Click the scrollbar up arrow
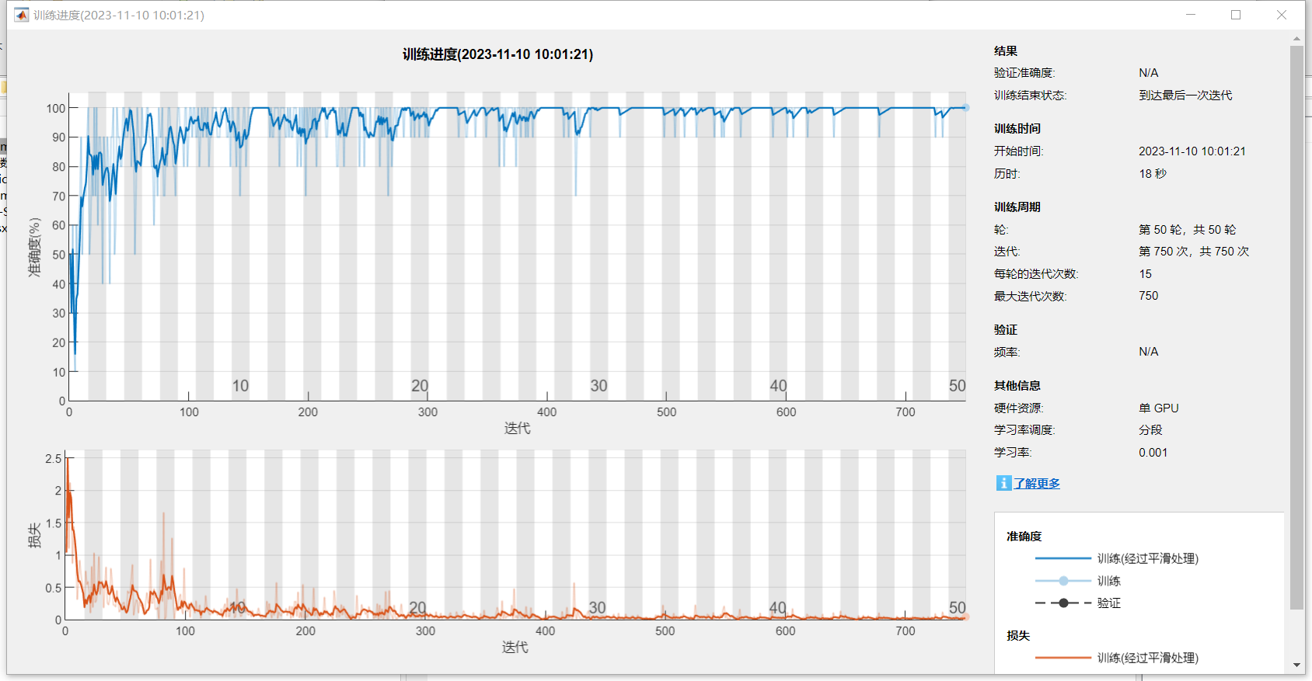This screenshot has width=1312, height=681. coord(1296,38)
